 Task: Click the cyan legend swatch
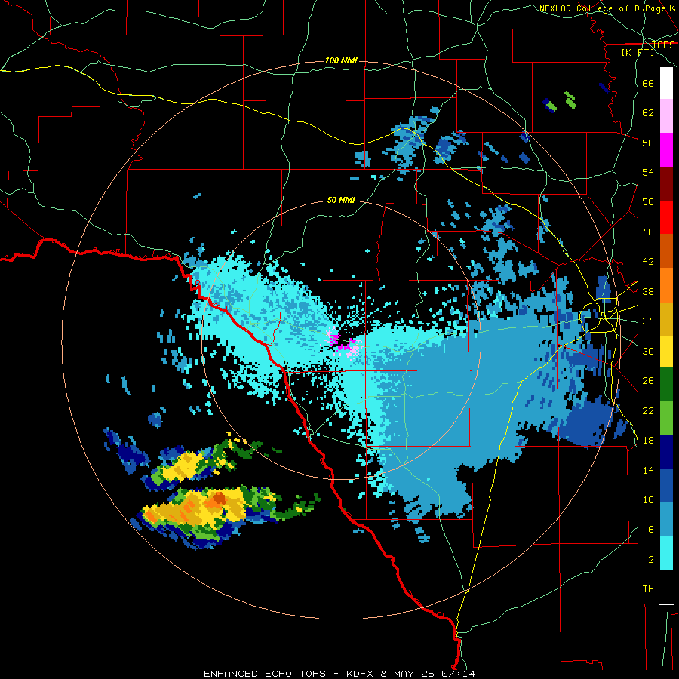[666, 553]
